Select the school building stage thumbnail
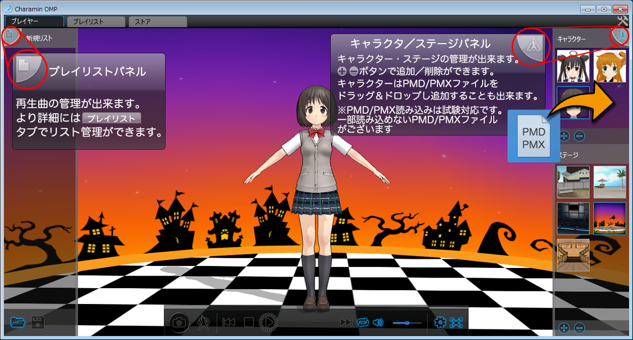633x340 pixels. tap(573, 182)
